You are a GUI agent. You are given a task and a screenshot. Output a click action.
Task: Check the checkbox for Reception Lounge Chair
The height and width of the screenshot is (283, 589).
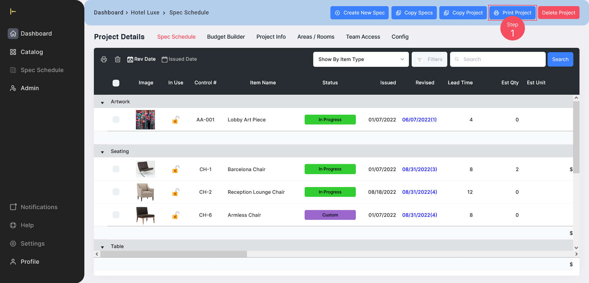coord(116,192)
